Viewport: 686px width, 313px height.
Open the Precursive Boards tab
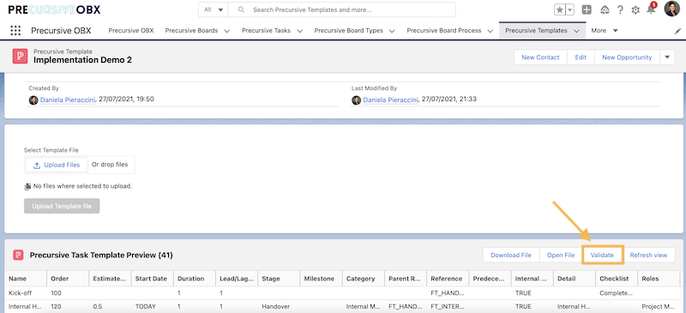(191, 31)
